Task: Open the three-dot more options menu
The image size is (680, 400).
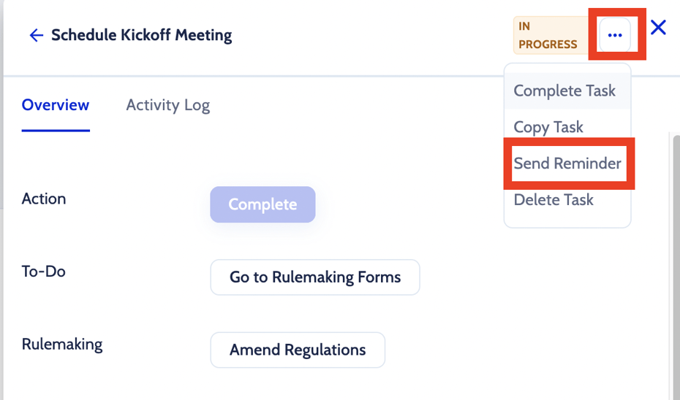Action: (615, 35)
